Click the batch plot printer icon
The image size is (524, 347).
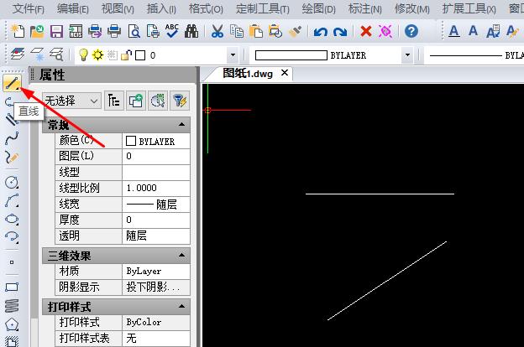[x=95, y=31]
